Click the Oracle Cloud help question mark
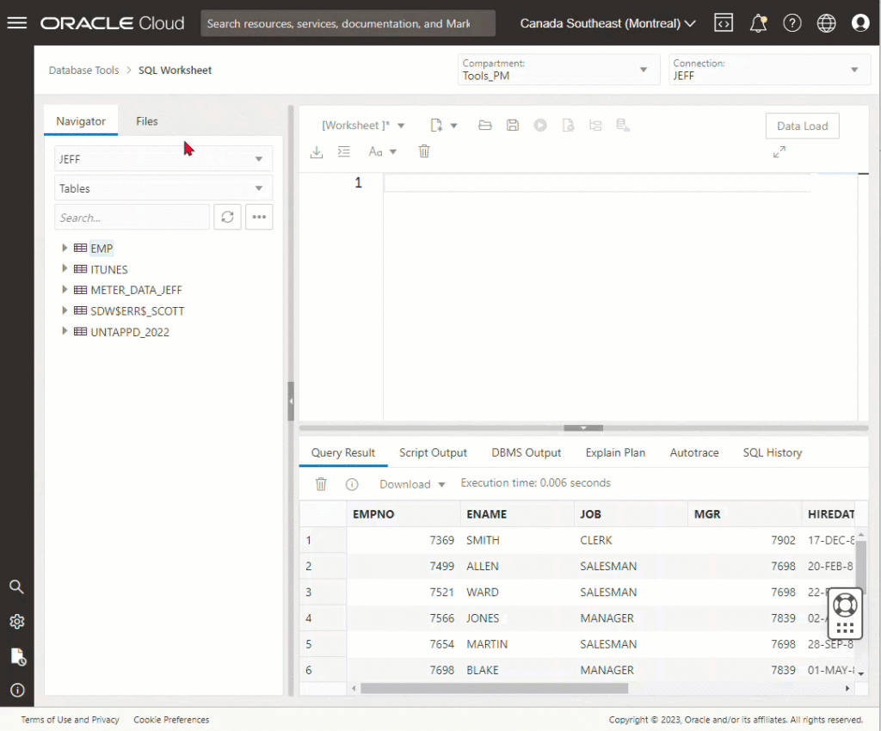The image size is (881, 731). coord(792,22)
